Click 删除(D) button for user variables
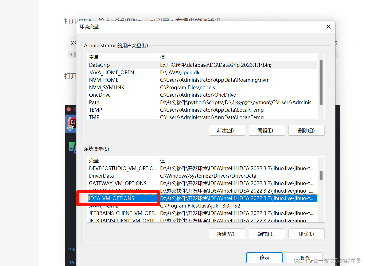 [306, 131]
